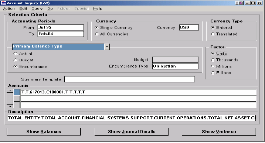Select the highlighted first account row indicator
The image size is (265, 143).
click(17, 92)
